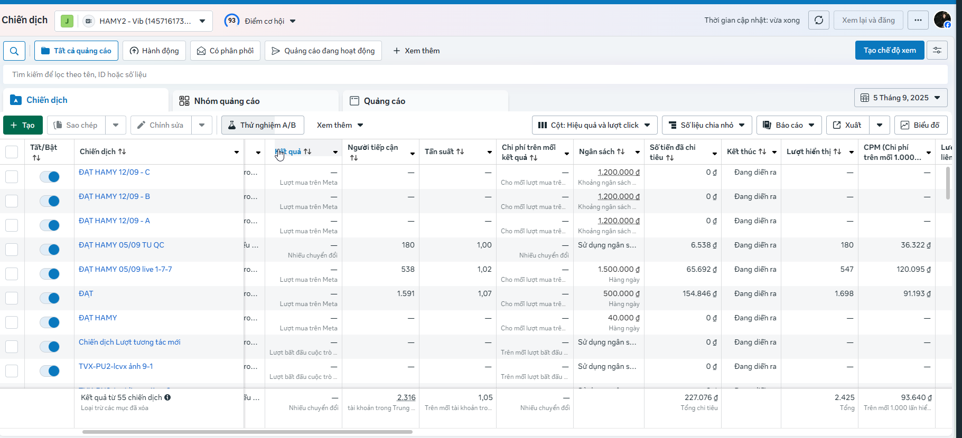Open Ngân sách column header dropdown arrow

coord(638,152)
